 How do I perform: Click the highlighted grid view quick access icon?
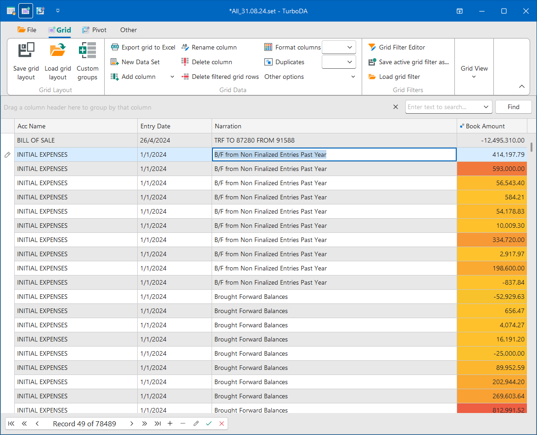[x=26, y=11]
